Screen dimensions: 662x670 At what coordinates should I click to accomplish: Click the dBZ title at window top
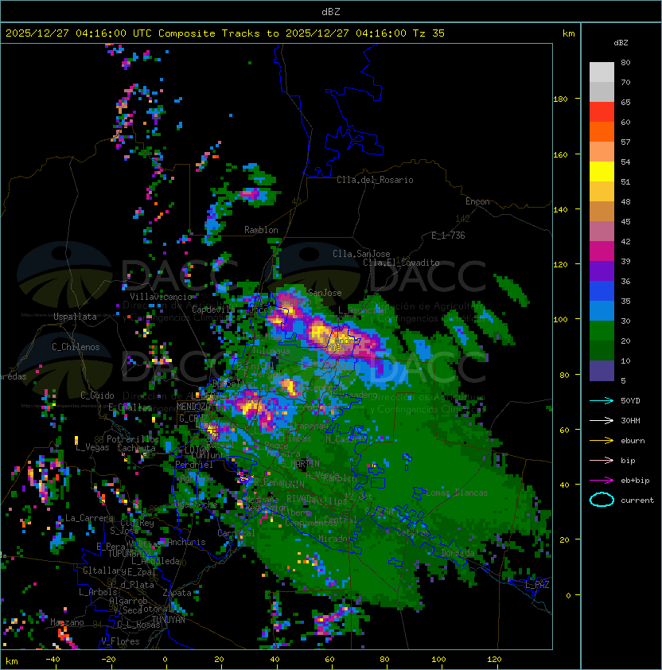(x=331, y=11)
